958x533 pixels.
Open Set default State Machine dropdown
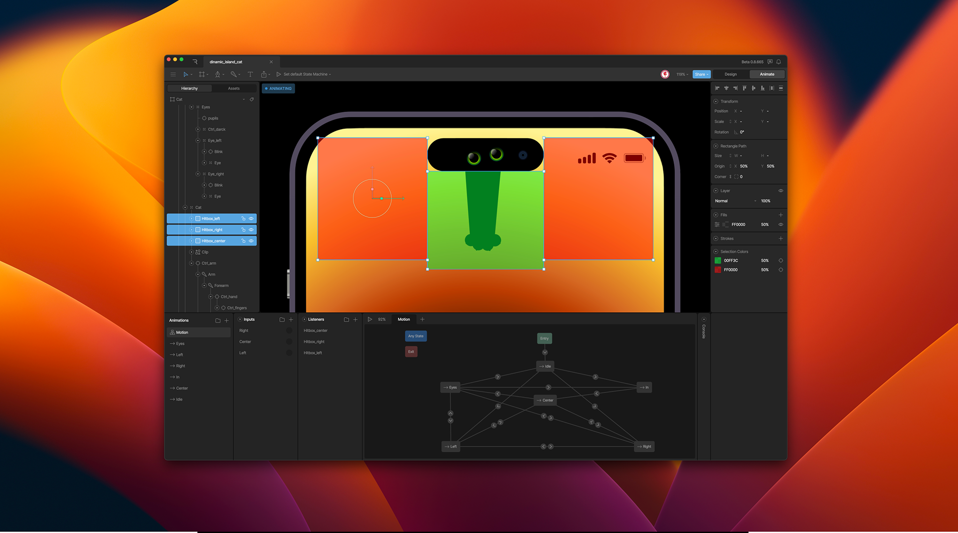click(x=307, y=74)
